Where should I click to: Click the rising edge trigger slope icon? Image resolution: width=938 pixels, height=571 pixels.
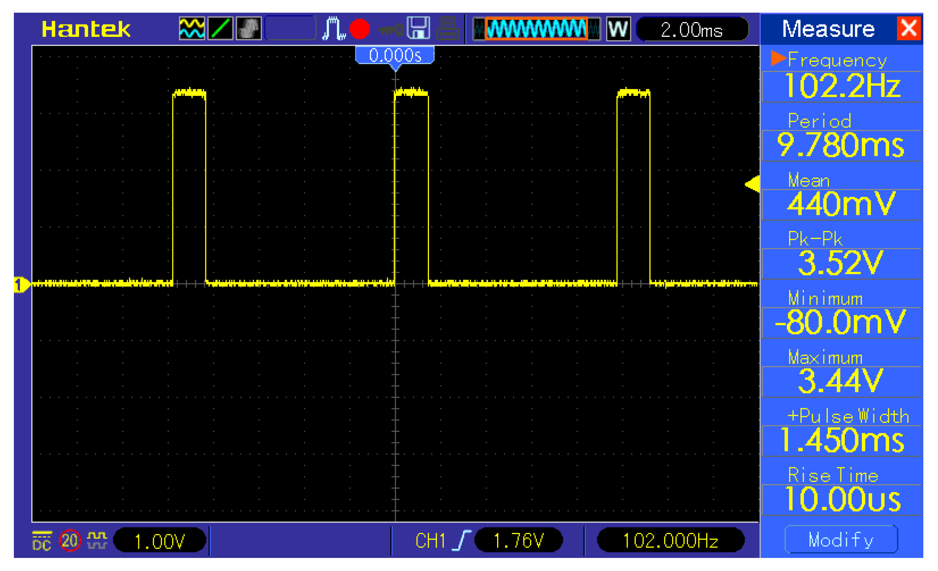[462, 540]
